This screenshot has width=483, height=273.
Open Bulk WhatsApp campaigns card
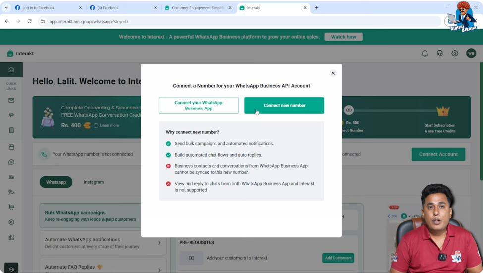(x=90, y=216)
